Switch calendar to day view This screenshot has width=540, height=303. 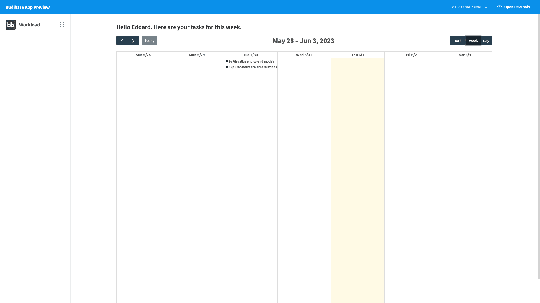coord(486,40)
